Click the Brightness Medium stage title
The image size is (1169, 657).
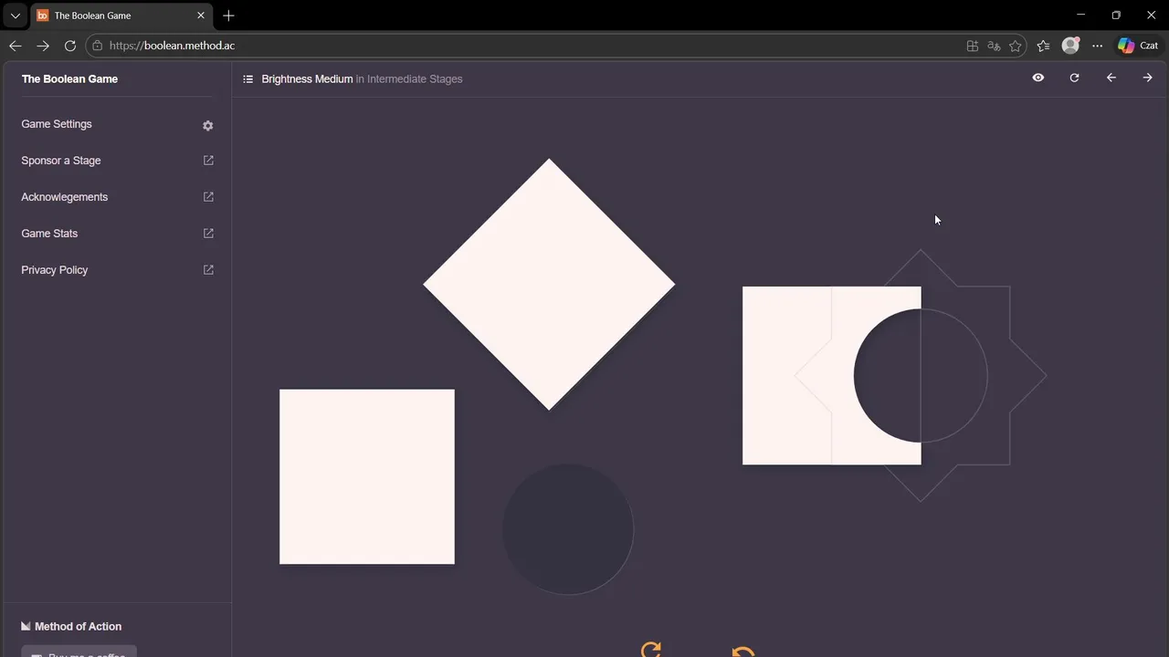click(x=307, y=79)
